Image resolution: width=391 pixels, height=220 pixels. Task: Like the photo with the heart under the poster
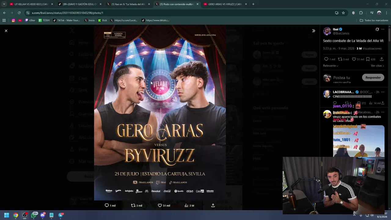pyautogui.click(x=160, y=205)
